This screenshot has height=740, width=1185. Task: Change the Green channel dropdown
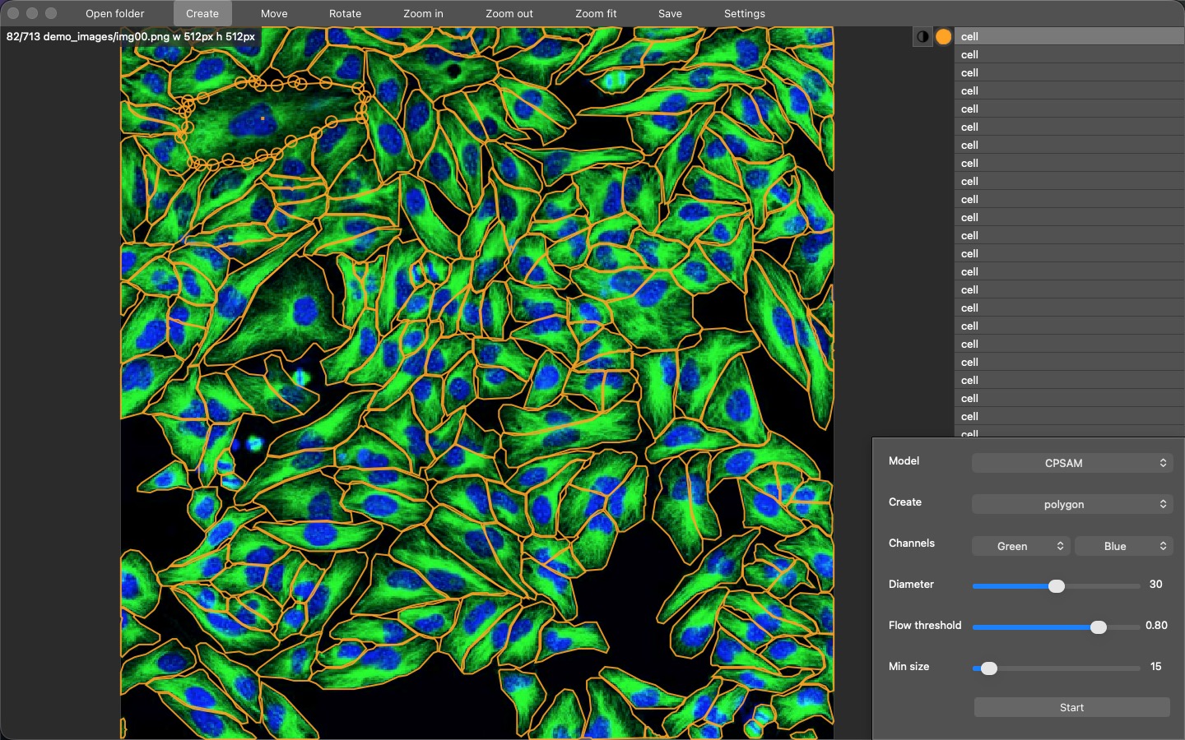click(1020, 546)
